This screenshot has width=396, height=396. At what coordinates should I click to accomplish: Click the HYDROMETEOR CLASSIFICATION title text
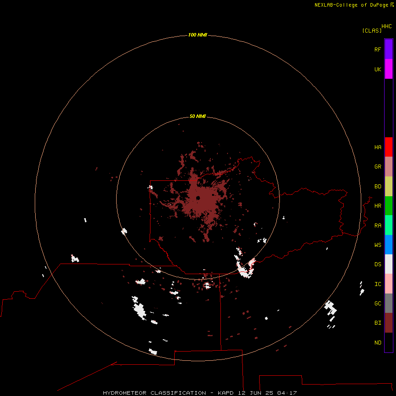154,393
